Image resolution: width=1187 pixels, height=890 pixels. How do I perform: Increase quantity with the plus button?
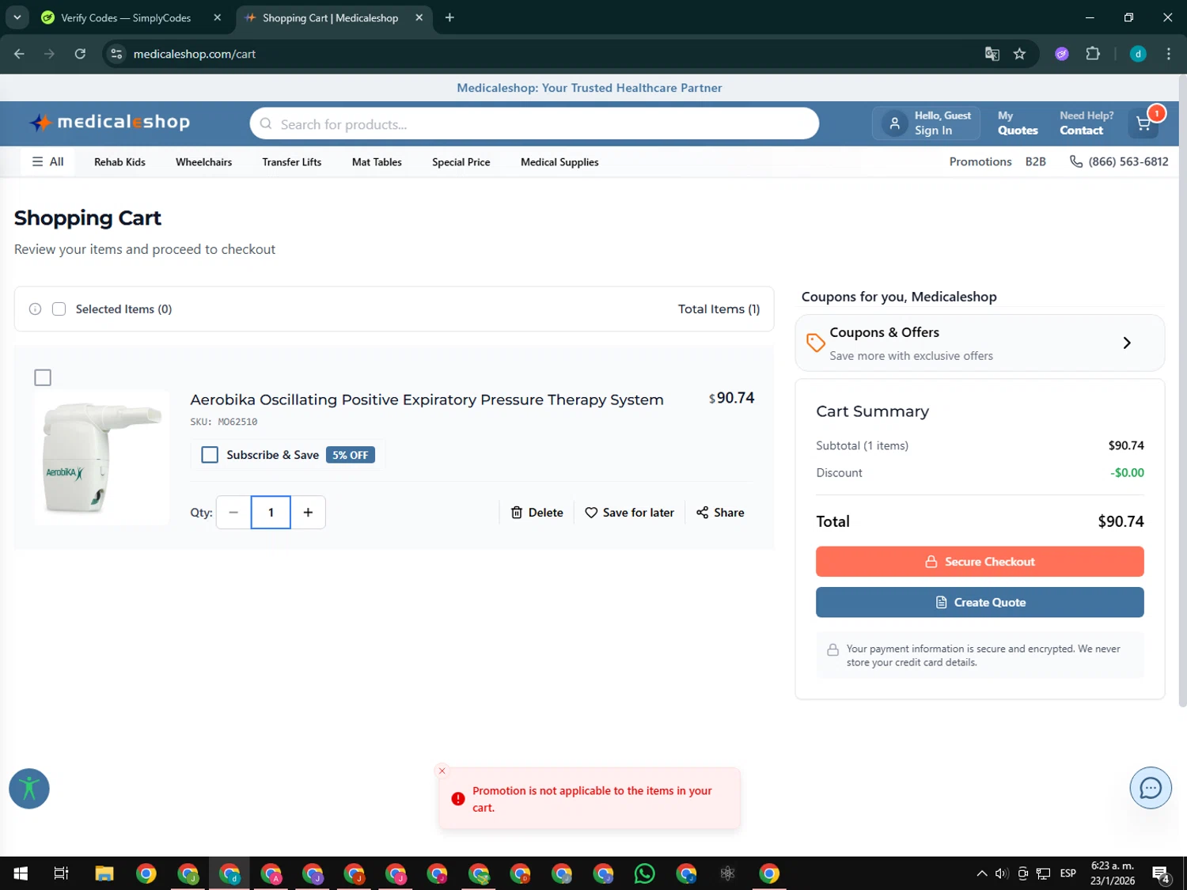(x=308, y=513)
